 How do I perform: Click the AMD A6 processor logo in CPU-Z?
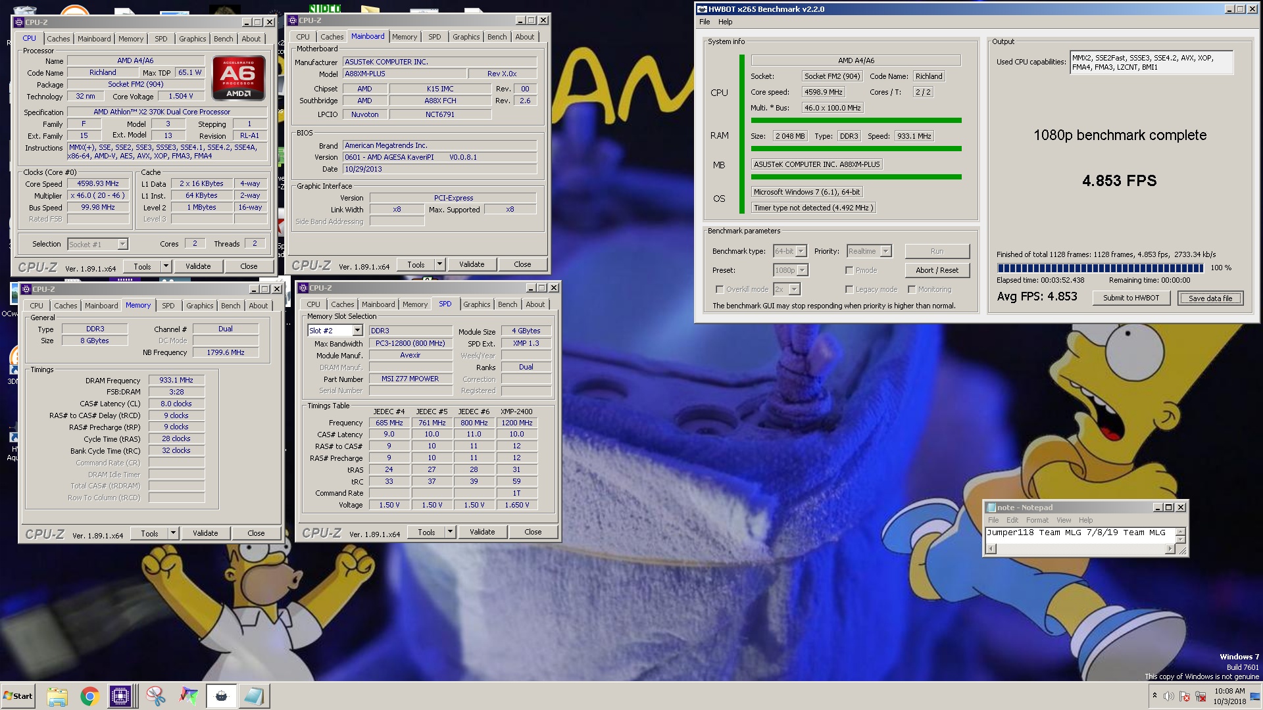click(x=238, y=78)
